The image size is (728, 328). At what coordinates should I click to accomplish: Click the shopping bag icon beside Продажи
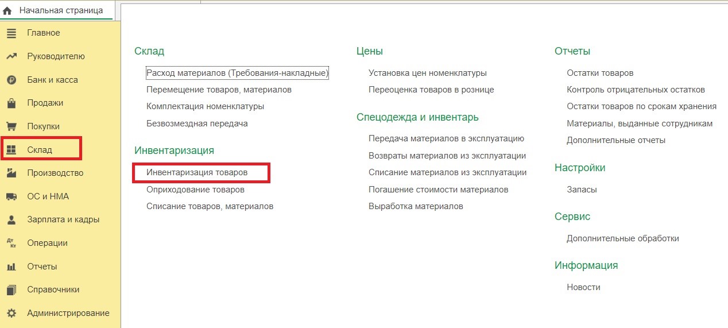(x=11, y=103)
